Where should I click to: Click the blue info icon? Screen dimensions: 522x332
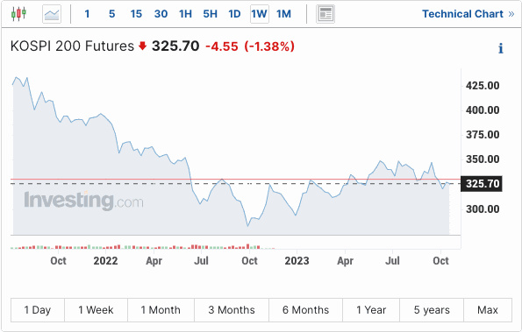pos(500,48)
